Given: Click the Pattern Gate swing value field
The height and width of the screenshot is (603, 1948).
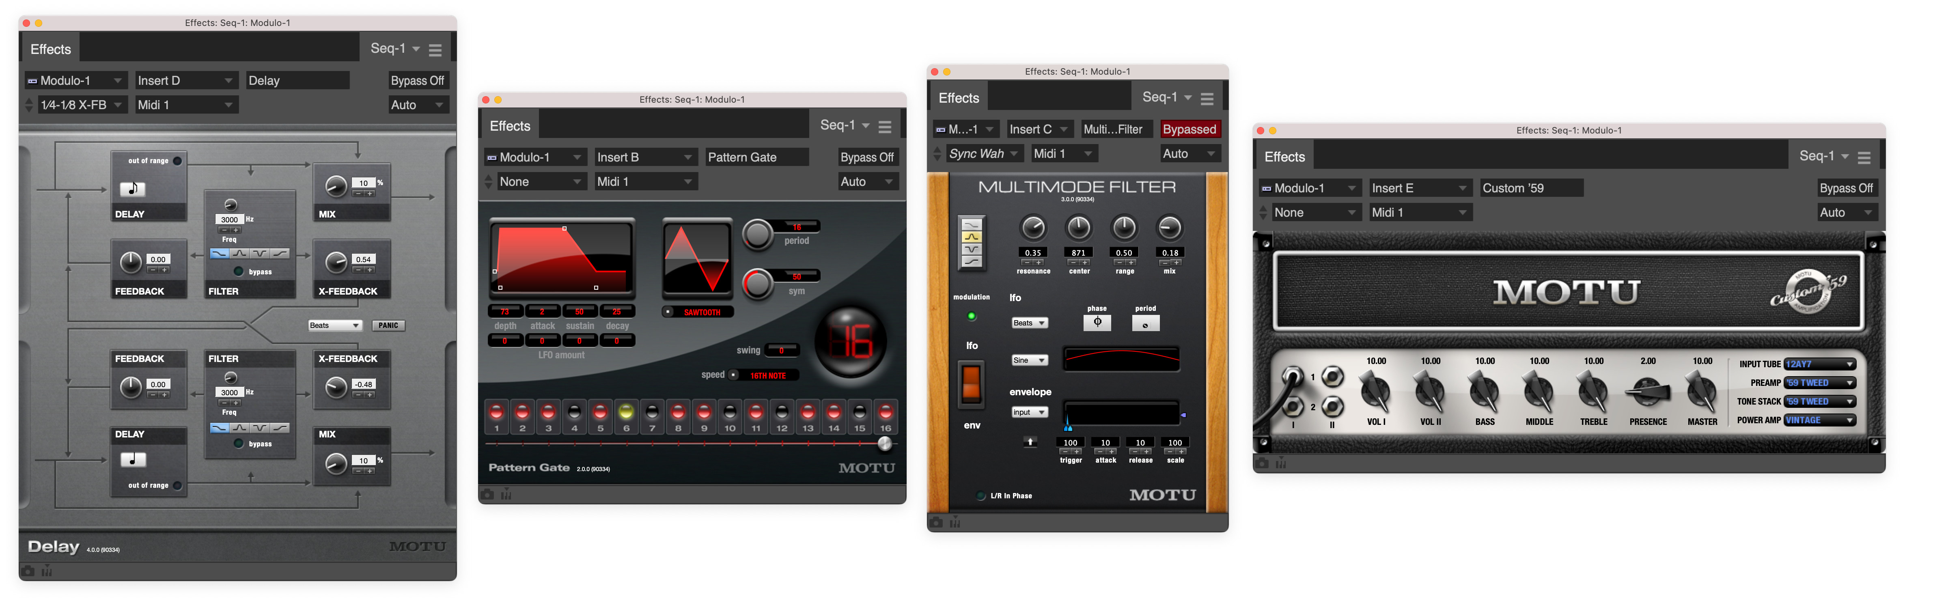Looking at the screenshot, I should [x=782, y=350].
